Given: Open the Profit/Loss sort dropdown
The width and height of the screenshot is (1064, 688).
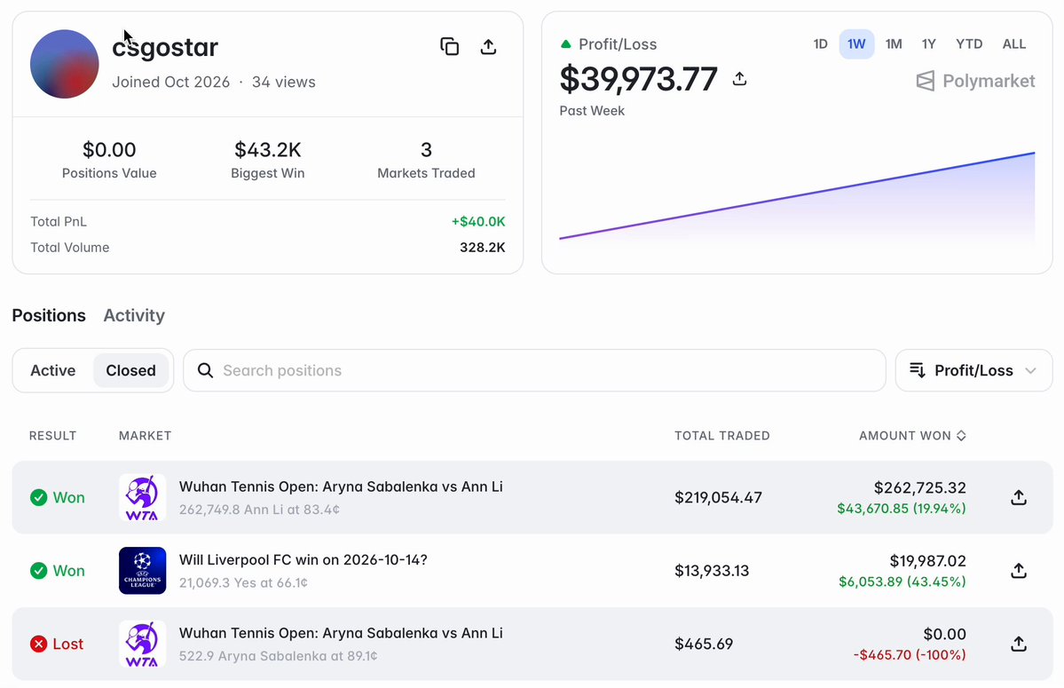Looking at the screenshot, I should [973, 370].
